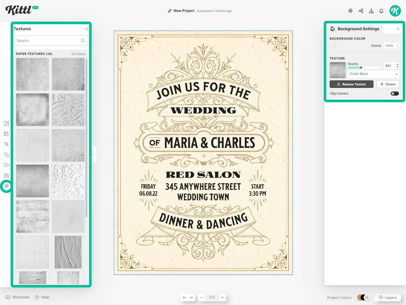Click Go Back in paper textures

(78, 54)
